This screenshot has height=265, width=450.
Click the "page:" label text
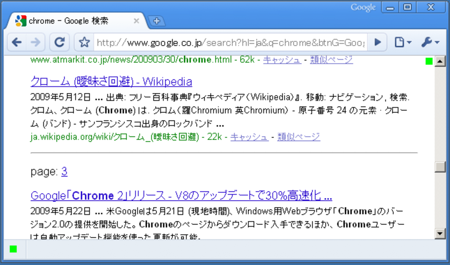pos(44,172)
